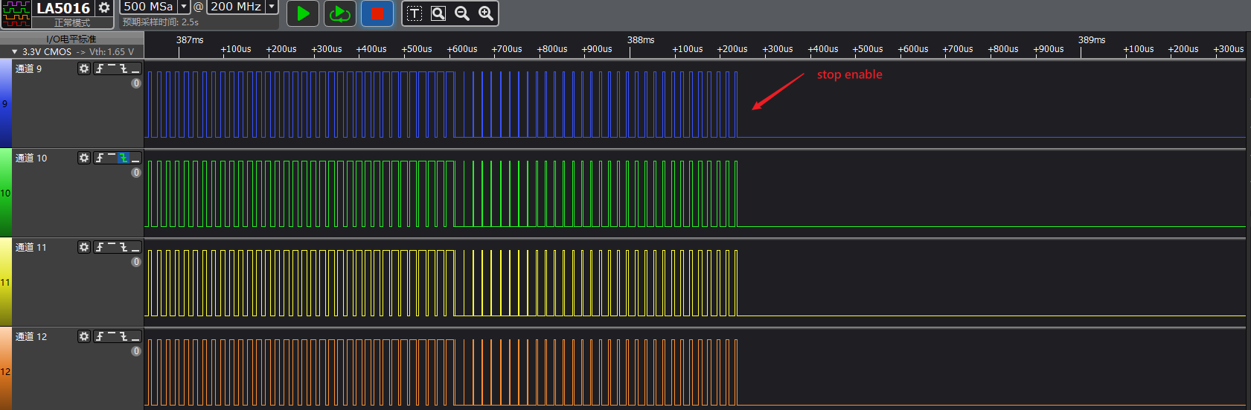The height and width of the screenshot is (410, 1251).
Task: Open the 200 MHz sample rate dropdown
Action: 272,7
